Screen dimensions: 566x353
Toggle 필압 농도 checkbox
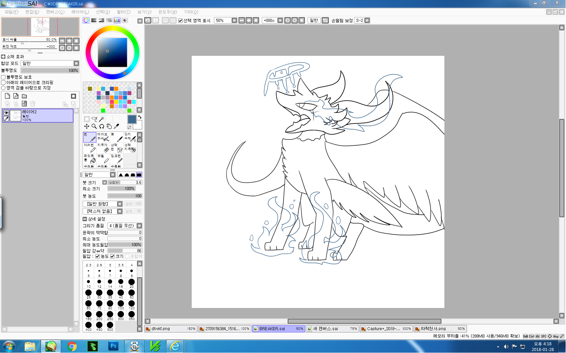point(98,257)
